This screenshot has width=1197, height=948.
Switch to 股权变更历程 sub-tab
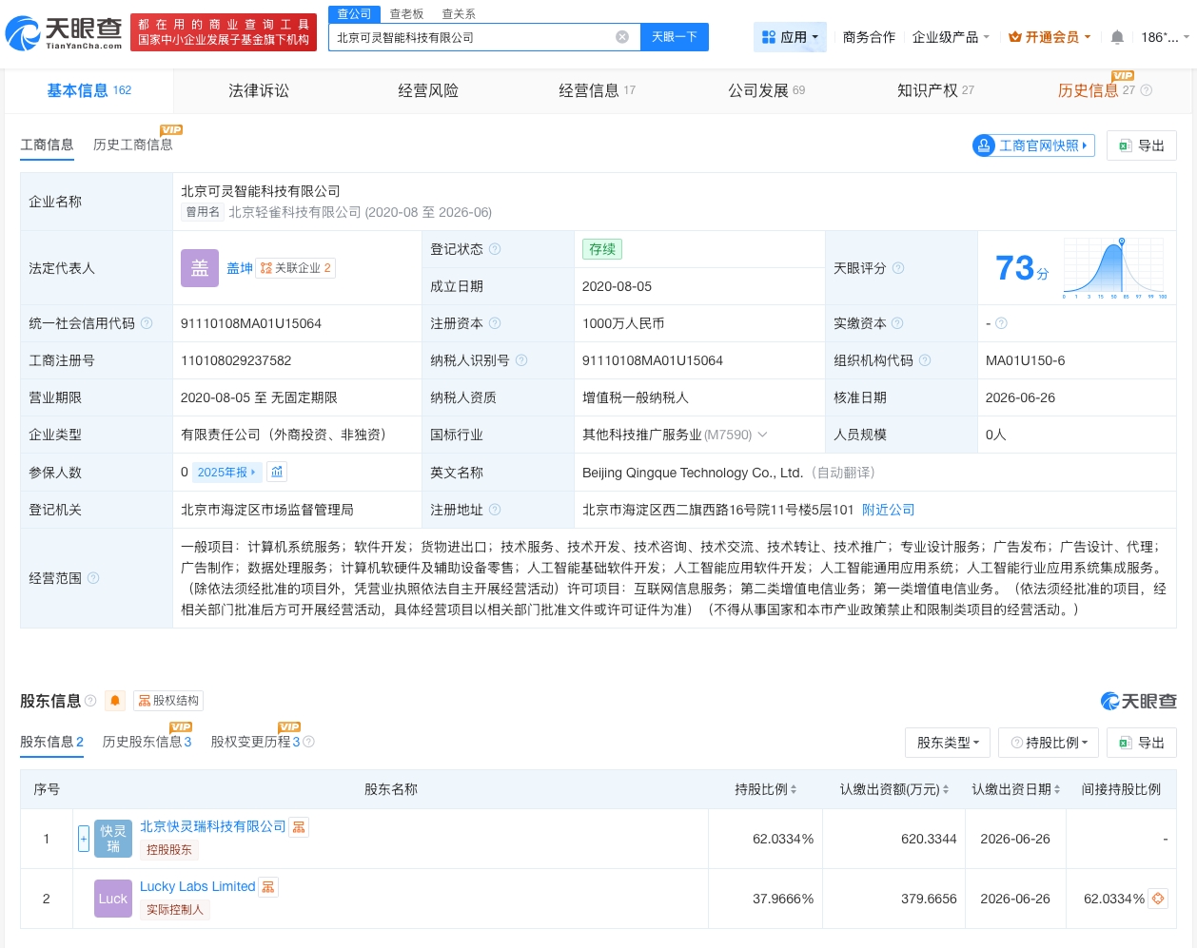tap(255, 742)
